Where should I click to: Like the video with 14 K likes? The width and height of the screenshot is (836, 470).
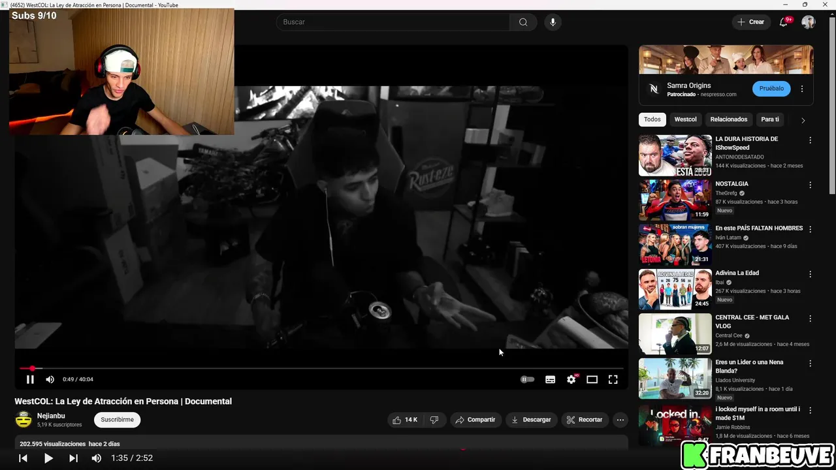point(405,420)
